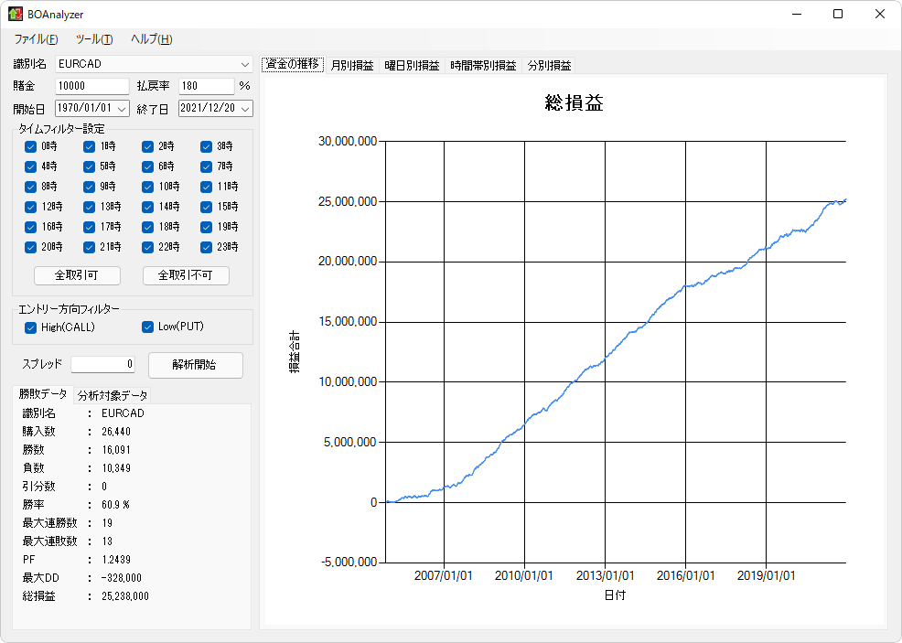Toggle the 23時 time filter checkbox
The height and width of the screenshot is (643, 902).
(207, 247)
